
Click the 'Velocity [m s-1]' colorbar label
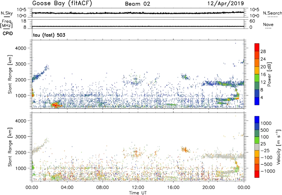pos(278,147)
